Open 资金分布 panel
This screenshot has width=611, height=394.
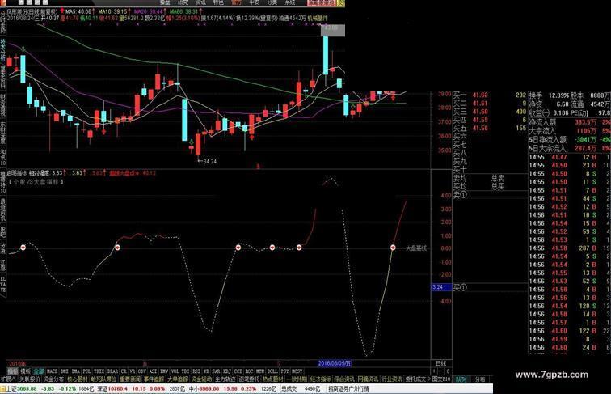53,379
